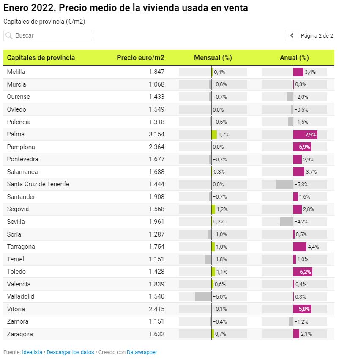Open the idealista source link
The height and width of the screenshot is (359, 339).
33,352
